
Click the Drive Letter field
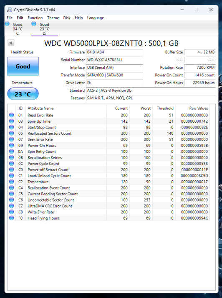114,83
